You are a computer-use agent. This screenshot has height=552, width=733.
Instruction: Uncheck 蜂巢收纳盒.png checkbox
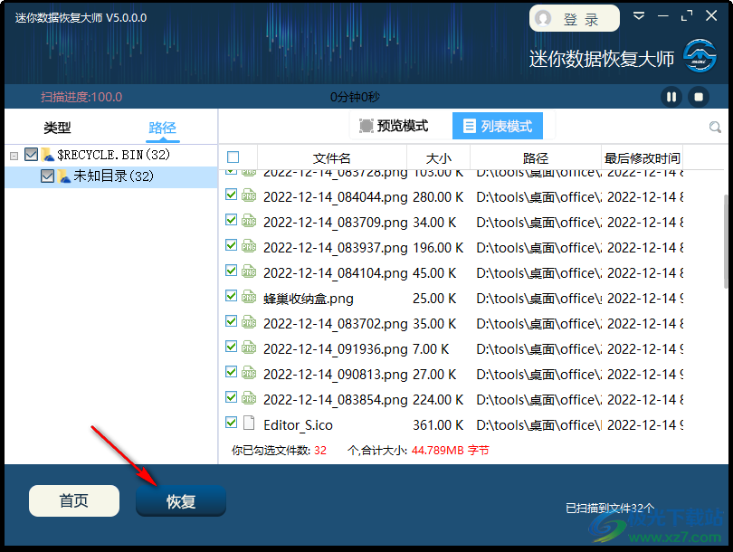(x=231, y=295)
